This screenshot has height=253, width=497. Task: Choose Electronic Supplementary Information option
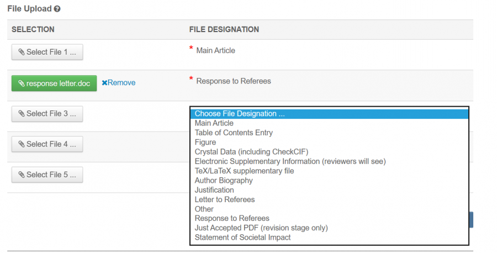pyautogui.click(x=290, y=161)
